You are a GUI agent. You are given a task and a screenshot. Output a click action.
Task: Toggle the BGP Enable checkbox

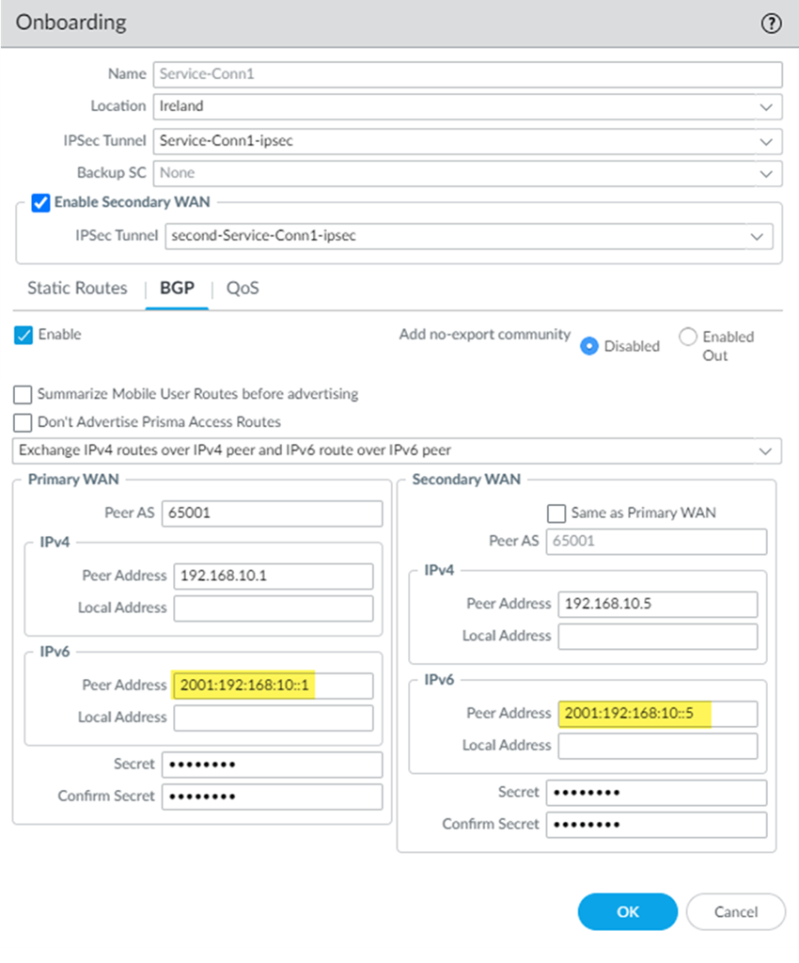pos(23,335)
